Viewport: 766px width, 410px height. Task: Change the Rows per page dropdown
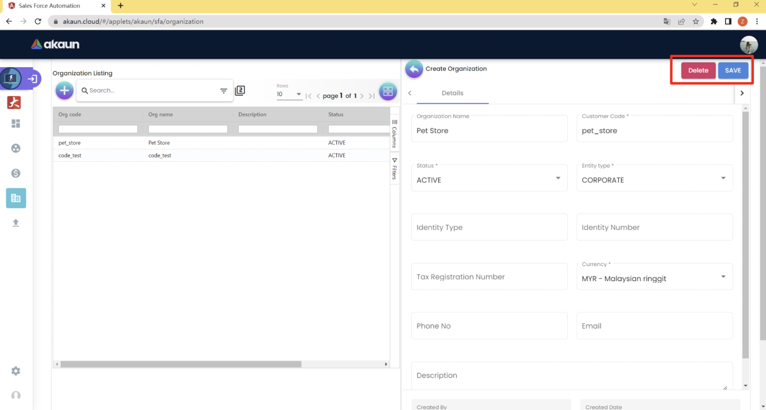tap(289, 94)
